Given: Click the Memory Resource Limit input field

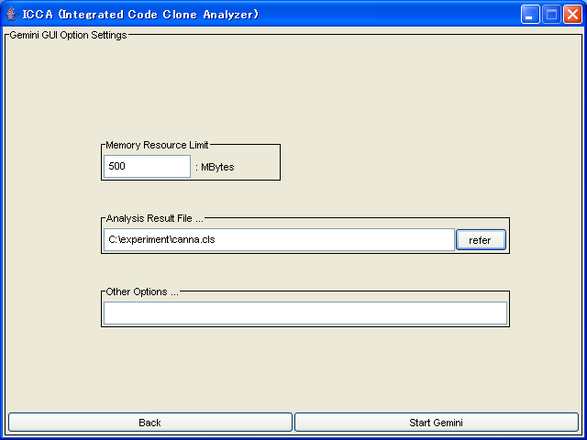Looking at the screenshot, I should [147, 167].
